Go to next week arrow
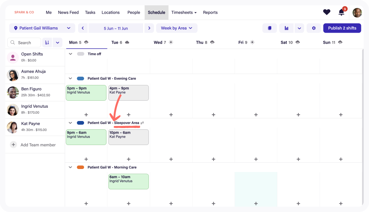This screenshot has width=369, height=212. coord(149,28)
